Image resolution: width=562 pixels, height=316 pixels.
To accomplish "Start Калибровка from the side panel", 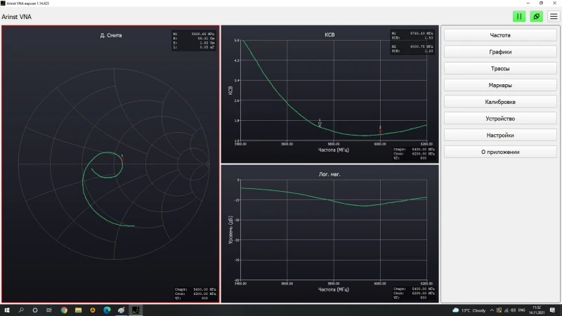I will click(x=500, y=102).
